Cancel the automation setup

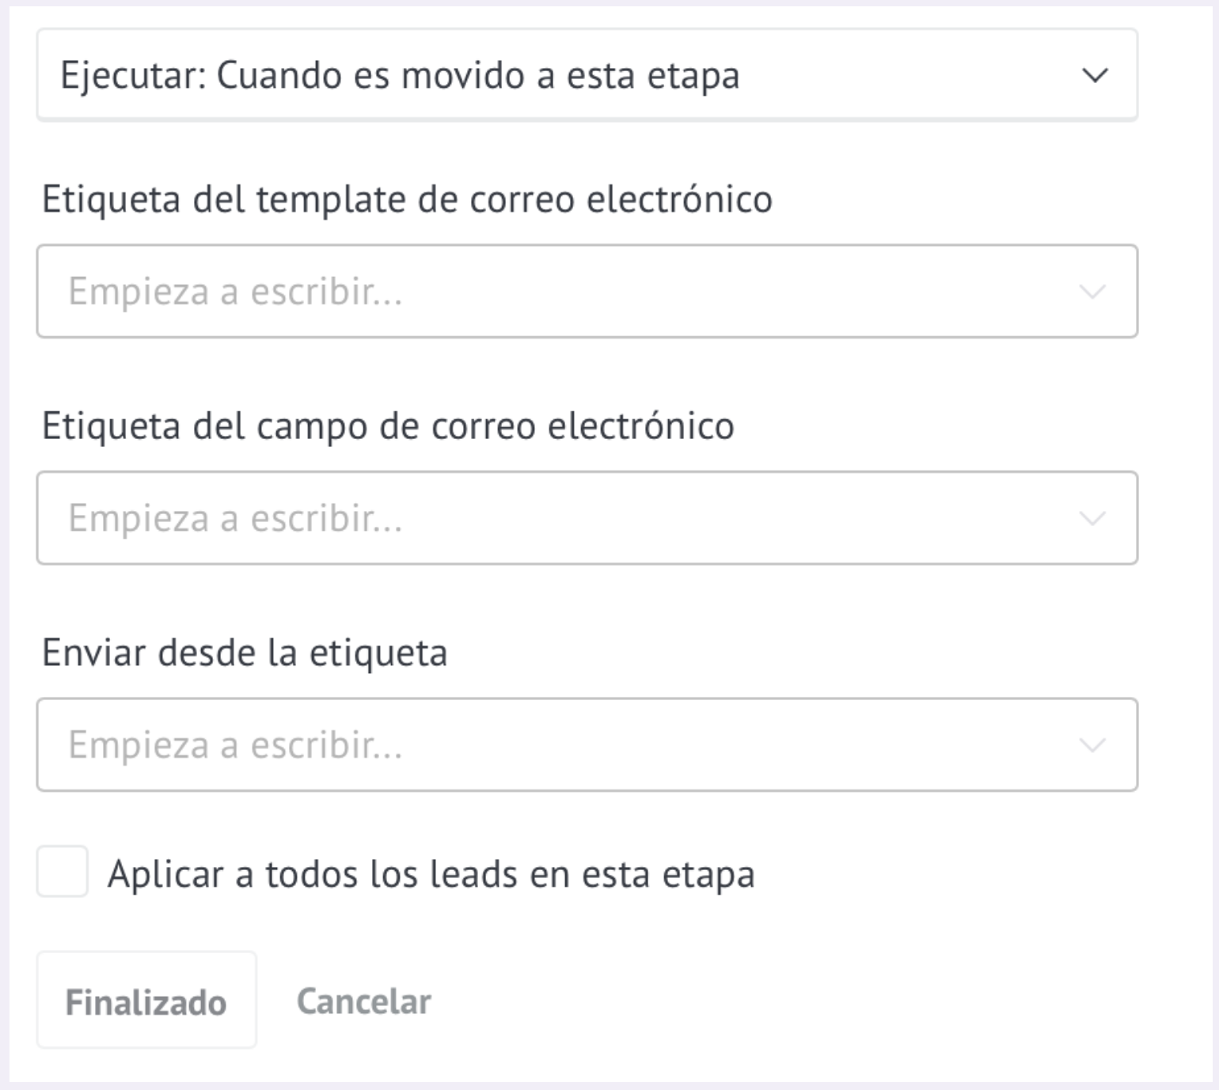363,1001
